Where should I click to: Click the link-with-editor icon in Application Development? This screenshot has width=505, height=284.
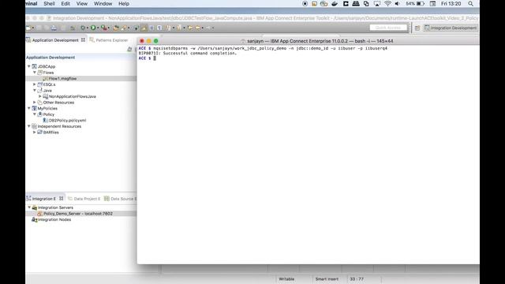tap(129, 49)
